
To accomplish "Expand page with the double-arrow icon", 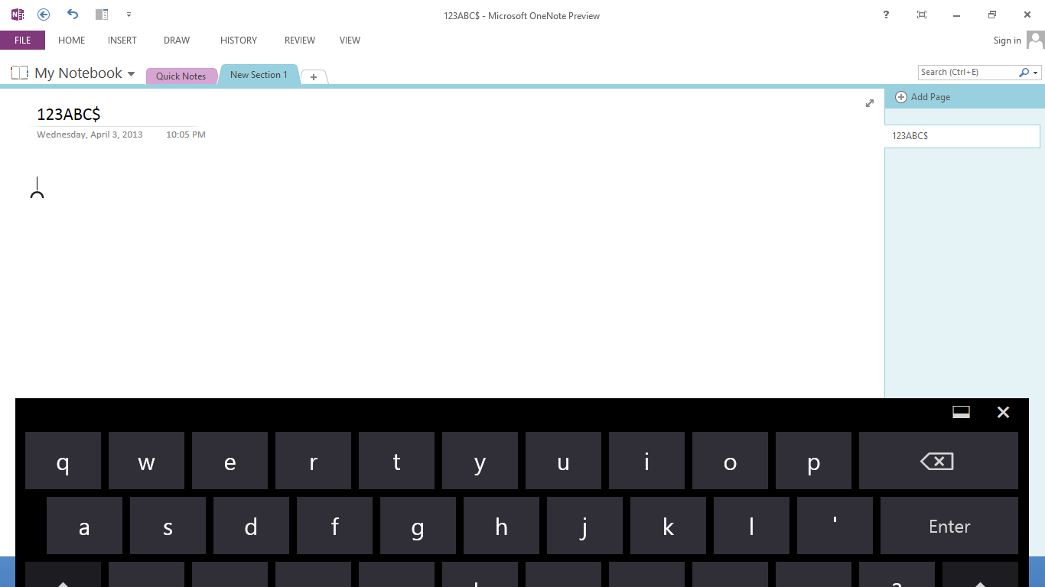I will click(870, 103).
